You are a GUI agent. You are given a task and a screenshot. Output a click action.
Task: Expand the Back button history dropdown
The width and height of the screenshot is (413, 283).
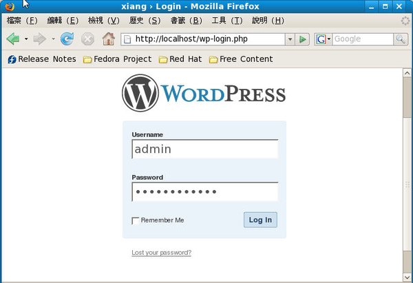pos(26,39)
